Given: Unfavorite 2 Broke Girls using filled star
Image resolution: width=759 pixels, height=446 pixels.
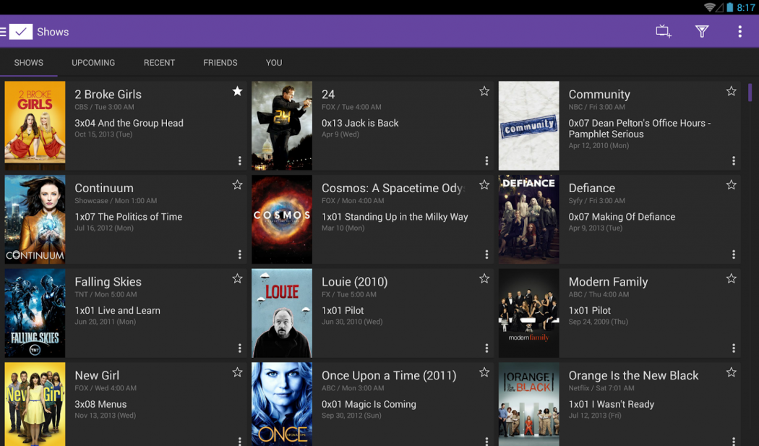Looking at the screenshot, I should pyautogui.click(x=237, y=91).
